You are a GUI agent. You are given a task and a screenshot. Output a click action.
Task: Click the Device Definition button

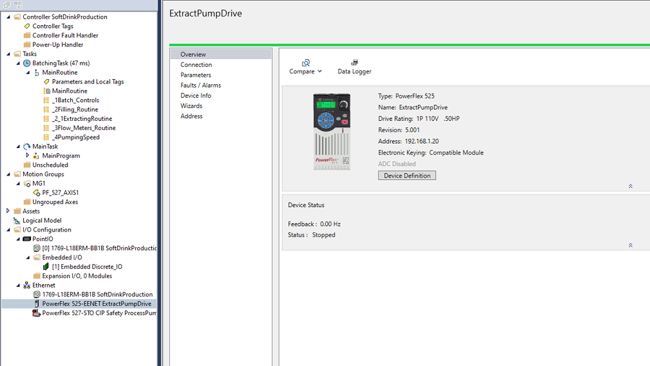point(407,176)
